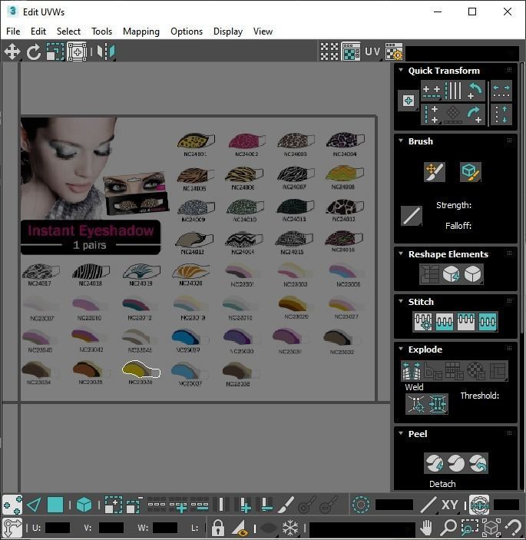The width and height of the screenshot is (526, 540).
Task: Click the XY falloff space button
Action: point(449,505)
